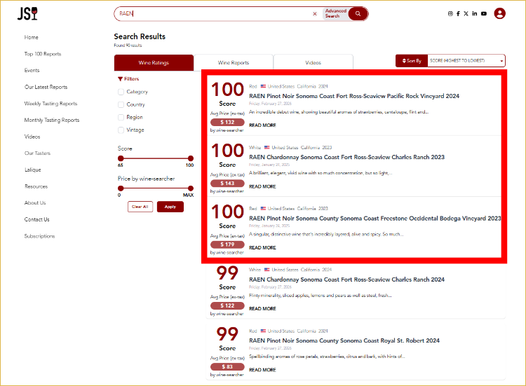
Task: Click the Advanced Search link
Action: [335, 13]
